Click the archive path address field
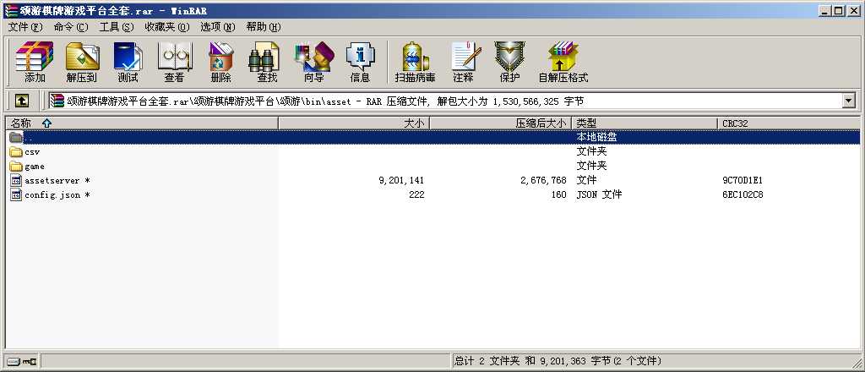The height and width of the screenshot is (372, 865). point(445,101)
